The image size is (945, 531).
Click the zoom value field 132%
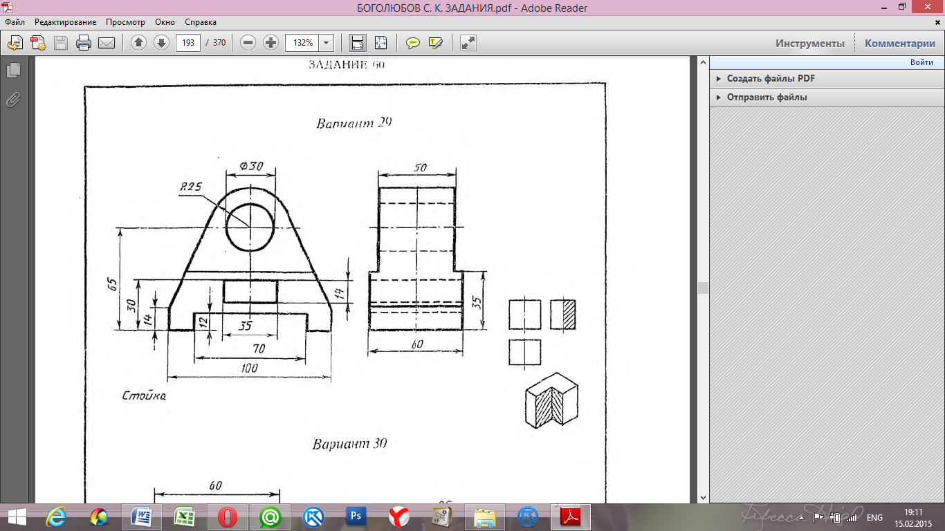coord(302,43)
